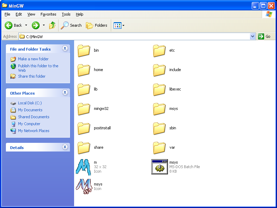This screenshot has width=277, height=208.
Task: Click Publish this folder to the Web
Action: click(x=38, y=68)
